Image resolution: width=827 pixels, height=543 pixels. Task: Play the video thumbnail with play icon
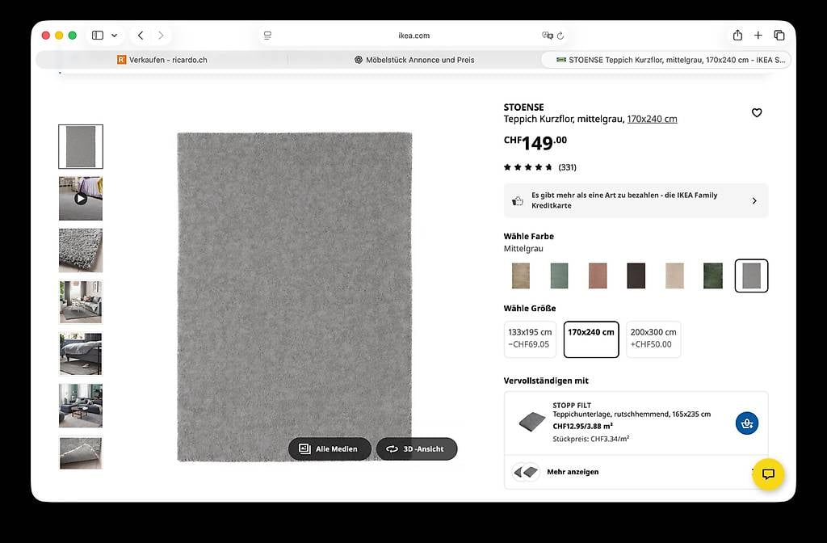(81, 199)
